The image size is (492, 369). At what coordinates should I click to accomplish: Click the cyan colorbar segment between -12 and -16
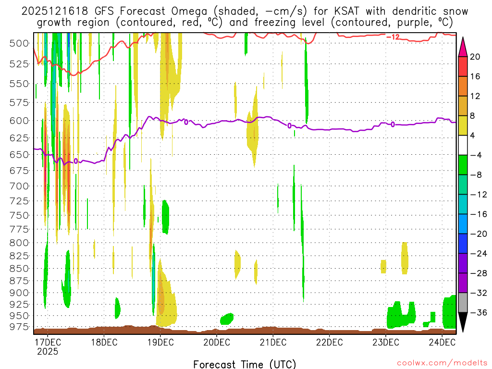[x=463, y=204]
